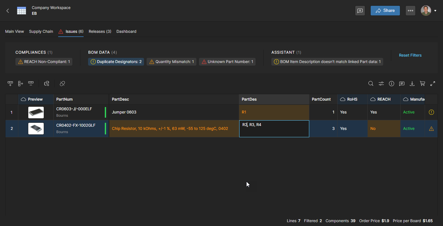This screenshot has height=226, width=443.
Task: Open the column settings sliders icon
Action: 381,84
